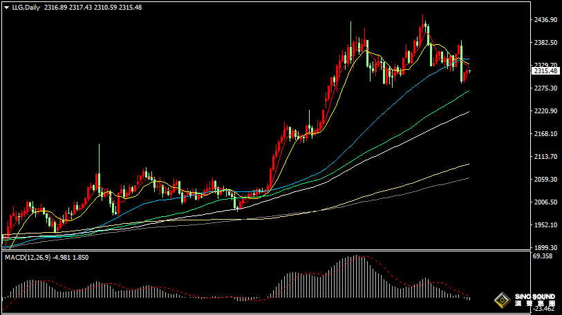Click the 1952.10 price axis label
Screen dimensions: 562x315
point(545,225)
